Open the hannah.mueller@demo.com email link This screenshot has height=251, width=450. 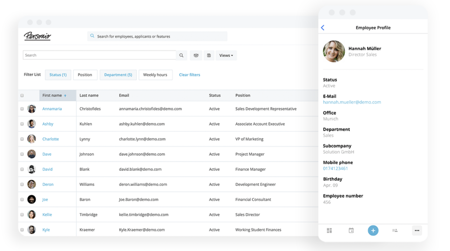(x=352, y=102)
